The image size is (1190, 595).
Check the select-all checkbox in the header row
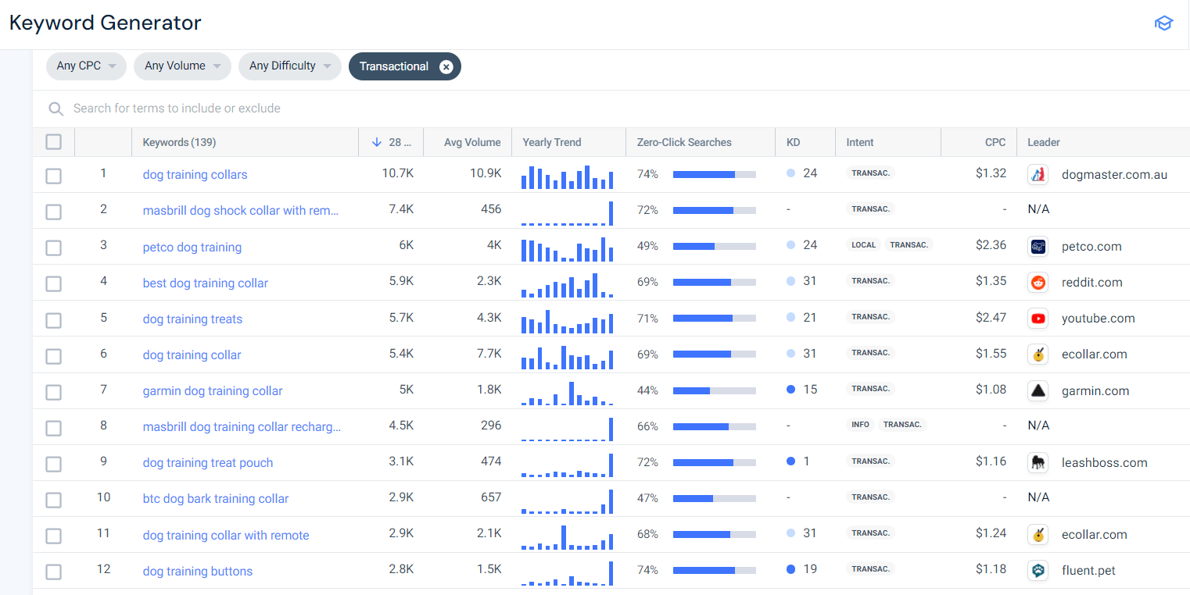pos(53,141)
